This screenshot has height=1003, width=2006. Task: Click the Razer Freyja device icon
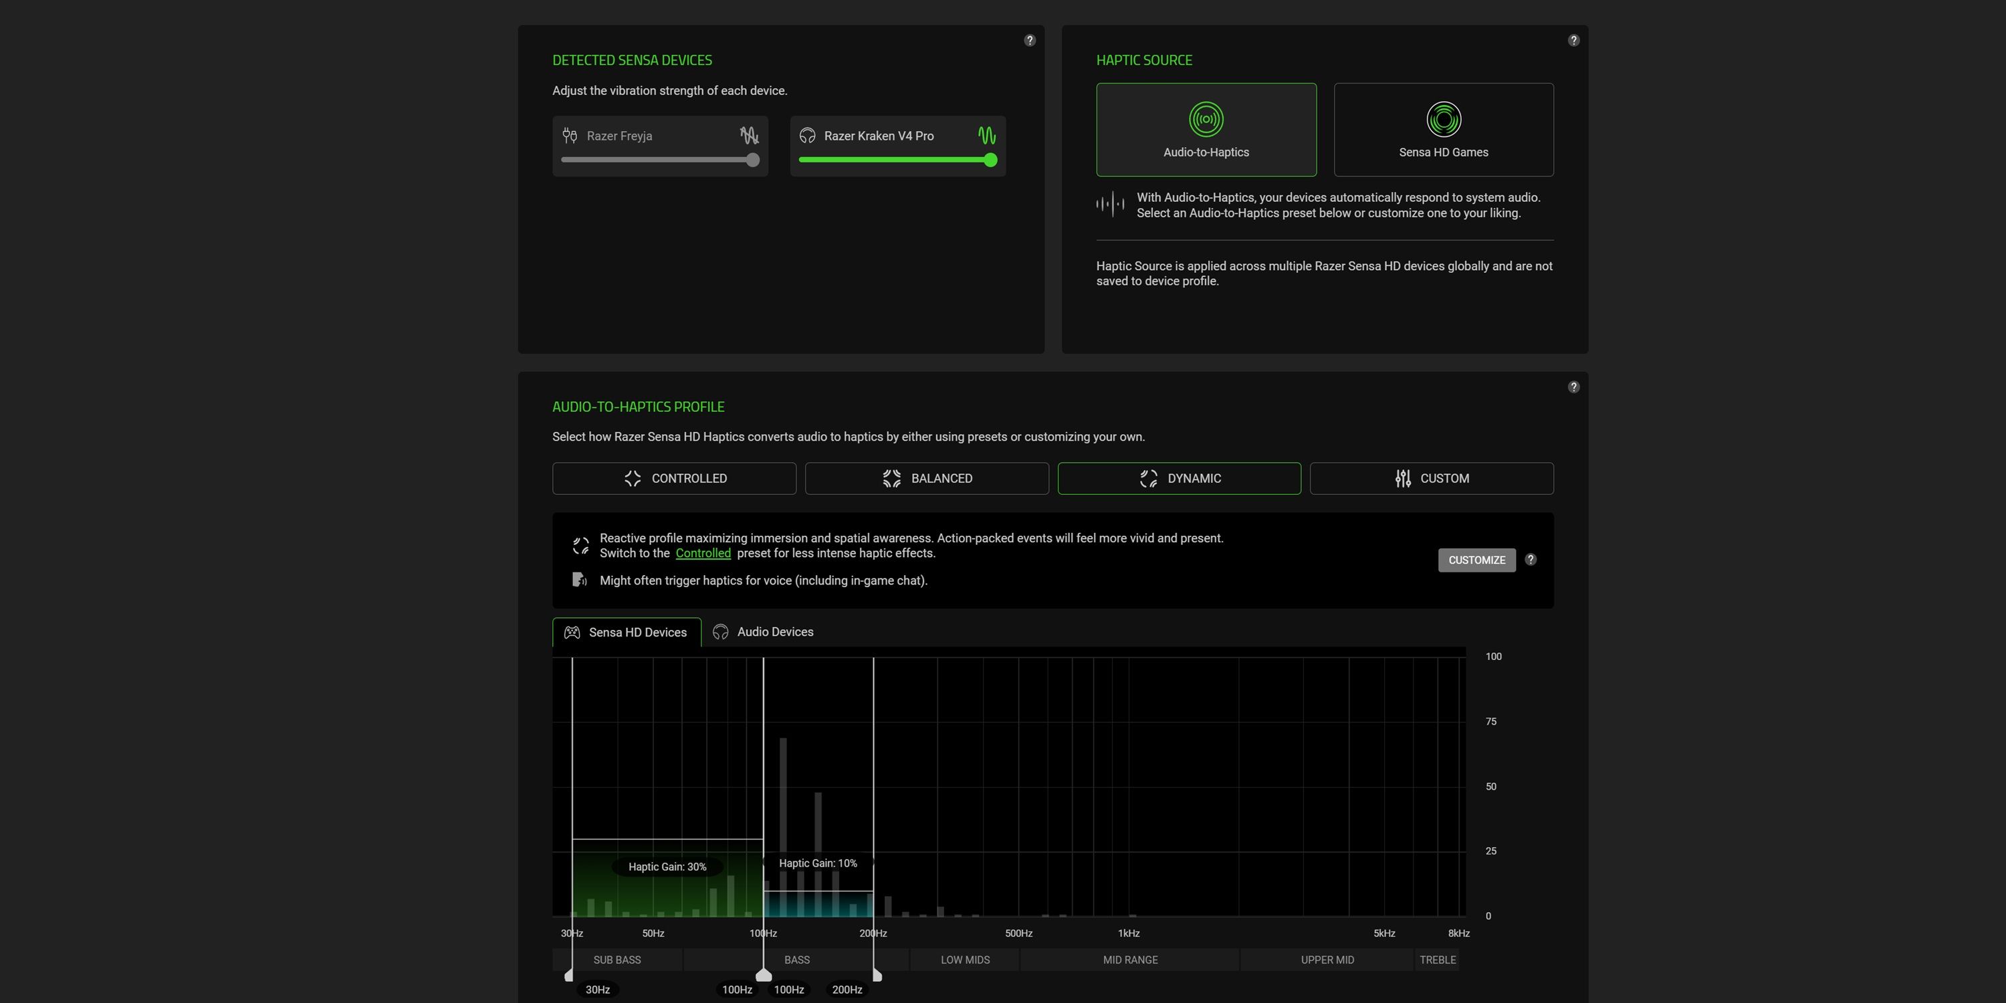[570, 136]
